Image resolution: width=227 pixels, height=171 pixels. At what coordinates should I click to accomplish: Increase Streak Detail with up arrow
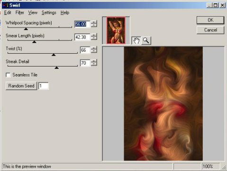pyautogui.click(x=94, y=61)
